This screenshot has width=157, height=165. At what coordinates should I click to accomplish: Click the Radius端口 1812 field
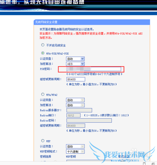73,115
